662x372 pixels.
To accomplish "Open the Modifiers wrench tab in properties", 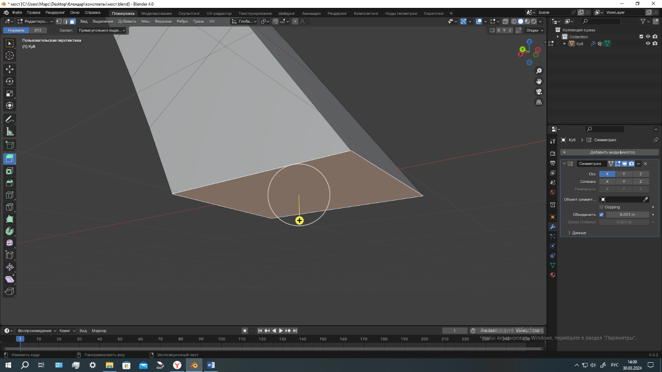I will tap(553, 227).
